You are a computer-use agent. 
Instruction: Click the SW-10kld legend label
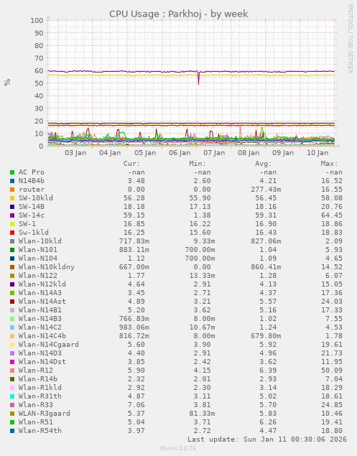(36, 198)
